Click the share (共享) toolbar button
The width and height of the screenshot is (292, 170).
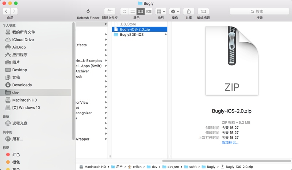189,12
